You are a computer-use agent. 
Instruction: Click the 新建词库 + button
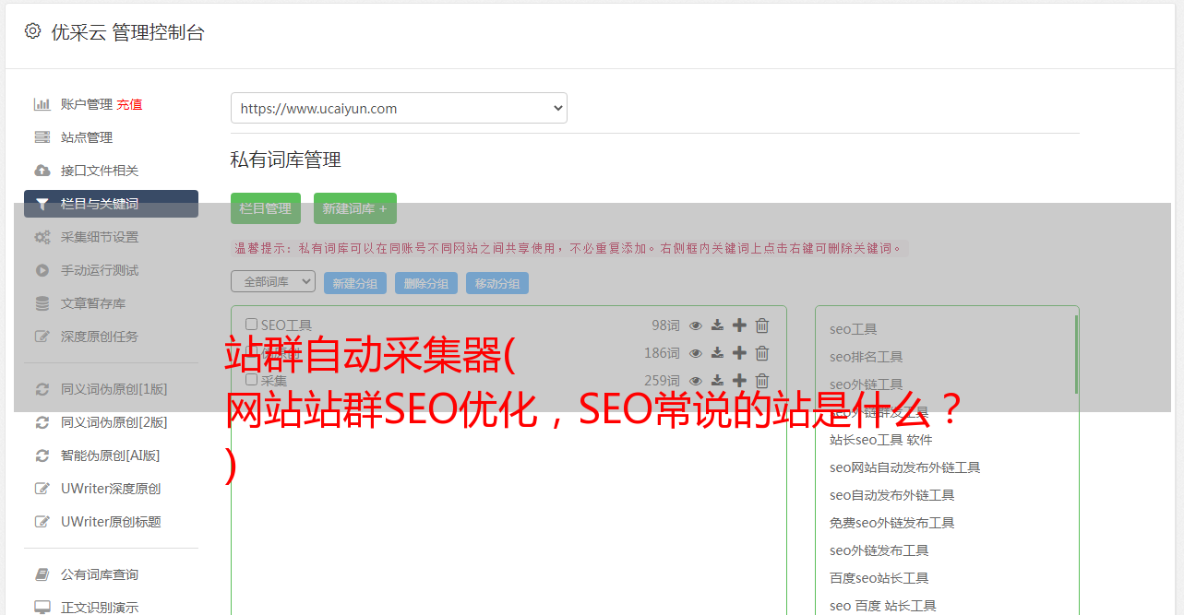355,208
